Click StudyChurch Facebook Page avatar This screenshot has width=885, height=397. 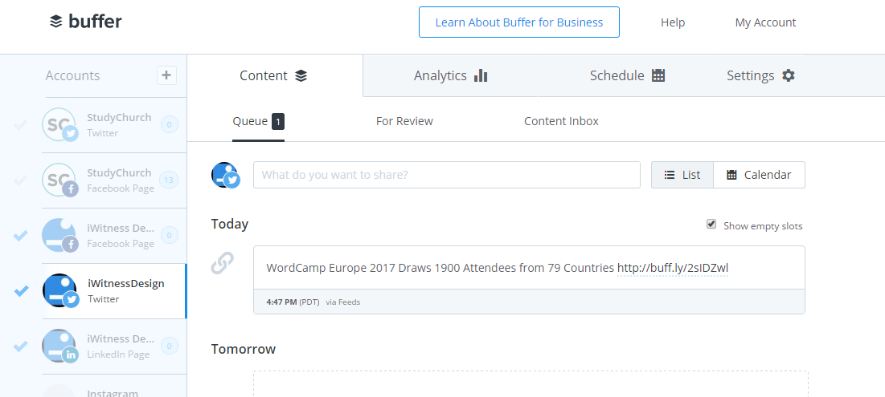pos(59,180)
